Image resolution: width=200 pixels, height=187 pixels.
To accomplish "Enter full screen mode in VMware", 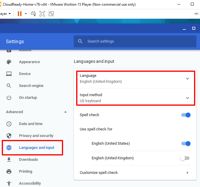I will click(42, 14).
